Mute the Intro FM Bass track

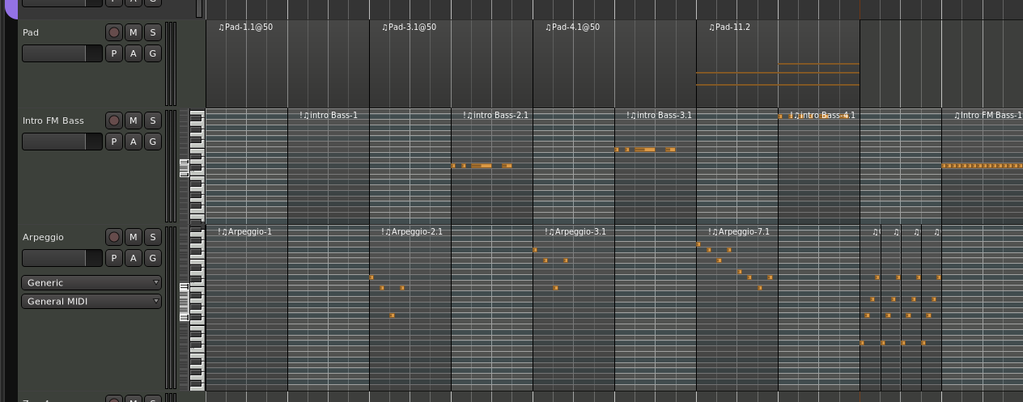point(134,121)
